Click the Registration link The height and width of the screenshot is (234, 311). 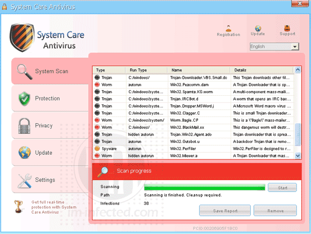[229, 35]
